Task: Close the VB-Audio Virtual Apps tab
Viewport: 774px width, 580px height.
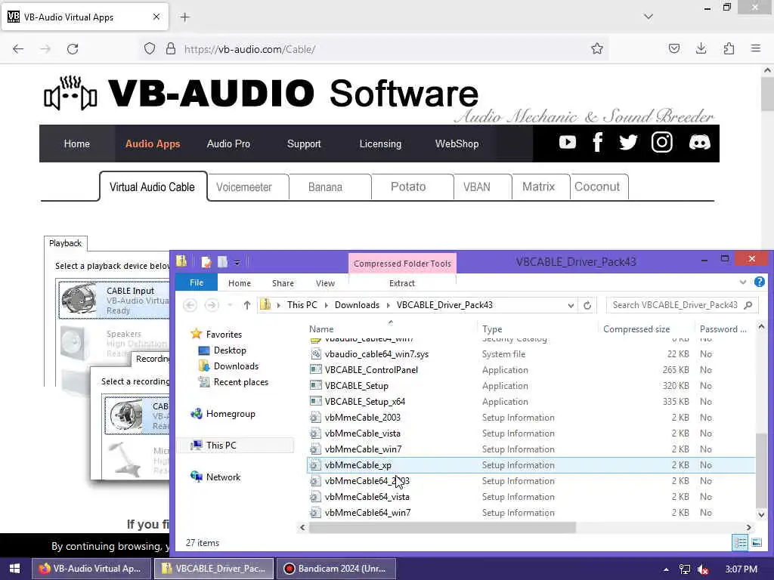Action: coord(156,17)
